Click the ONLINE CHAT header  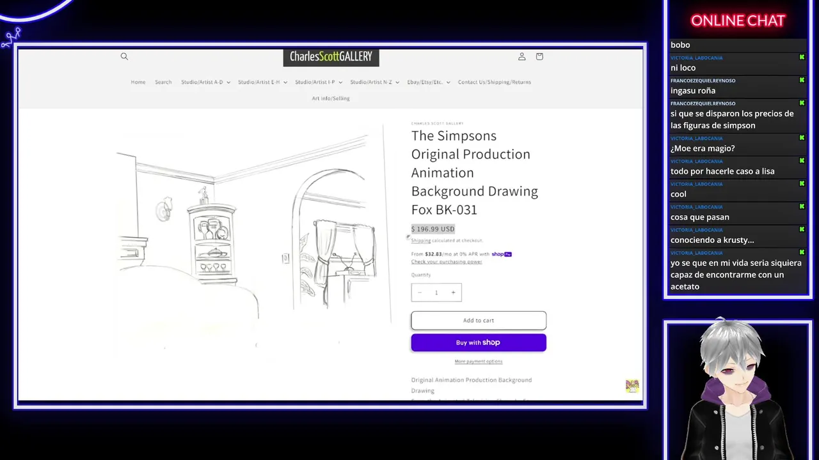(x=738, y=20)
